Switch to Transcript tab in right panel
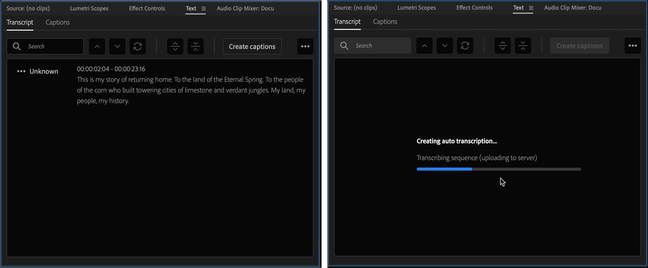648x268 pixels. tap(347, 22)
